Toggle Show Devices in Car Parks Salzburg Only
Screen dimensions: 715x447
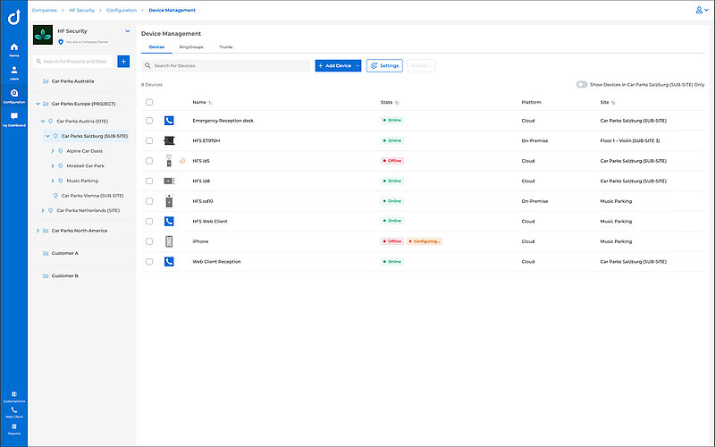(x=582, y=85)
